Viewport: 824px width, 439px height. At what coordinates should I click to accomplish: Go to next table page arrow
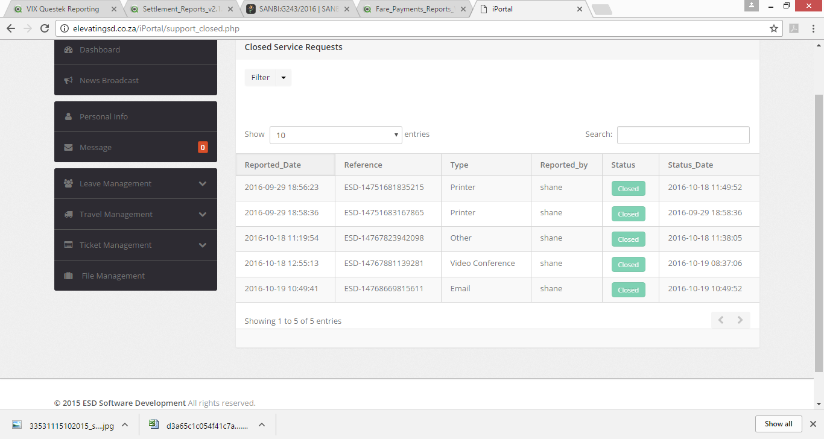[x=740, y=320]
